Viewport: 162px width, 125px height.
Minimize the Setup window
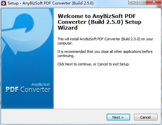coord(133,2)
